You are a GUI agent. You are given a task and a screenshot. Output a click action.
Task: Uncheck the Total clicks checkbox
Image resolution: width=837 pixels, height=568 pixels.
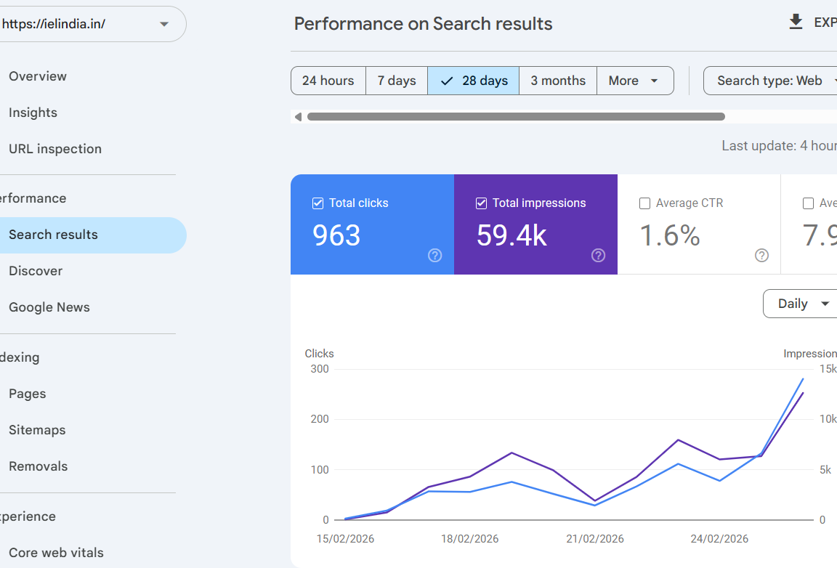point(318,203)
